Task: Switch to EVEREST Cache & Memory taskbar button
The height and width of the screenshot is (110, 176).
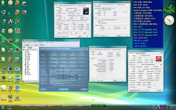Action: [x=98, y=106]
